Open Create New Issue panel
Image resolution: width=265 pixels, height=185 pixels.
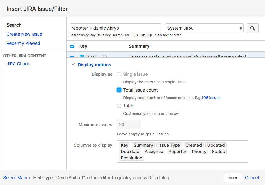click(x=24, y=34)
